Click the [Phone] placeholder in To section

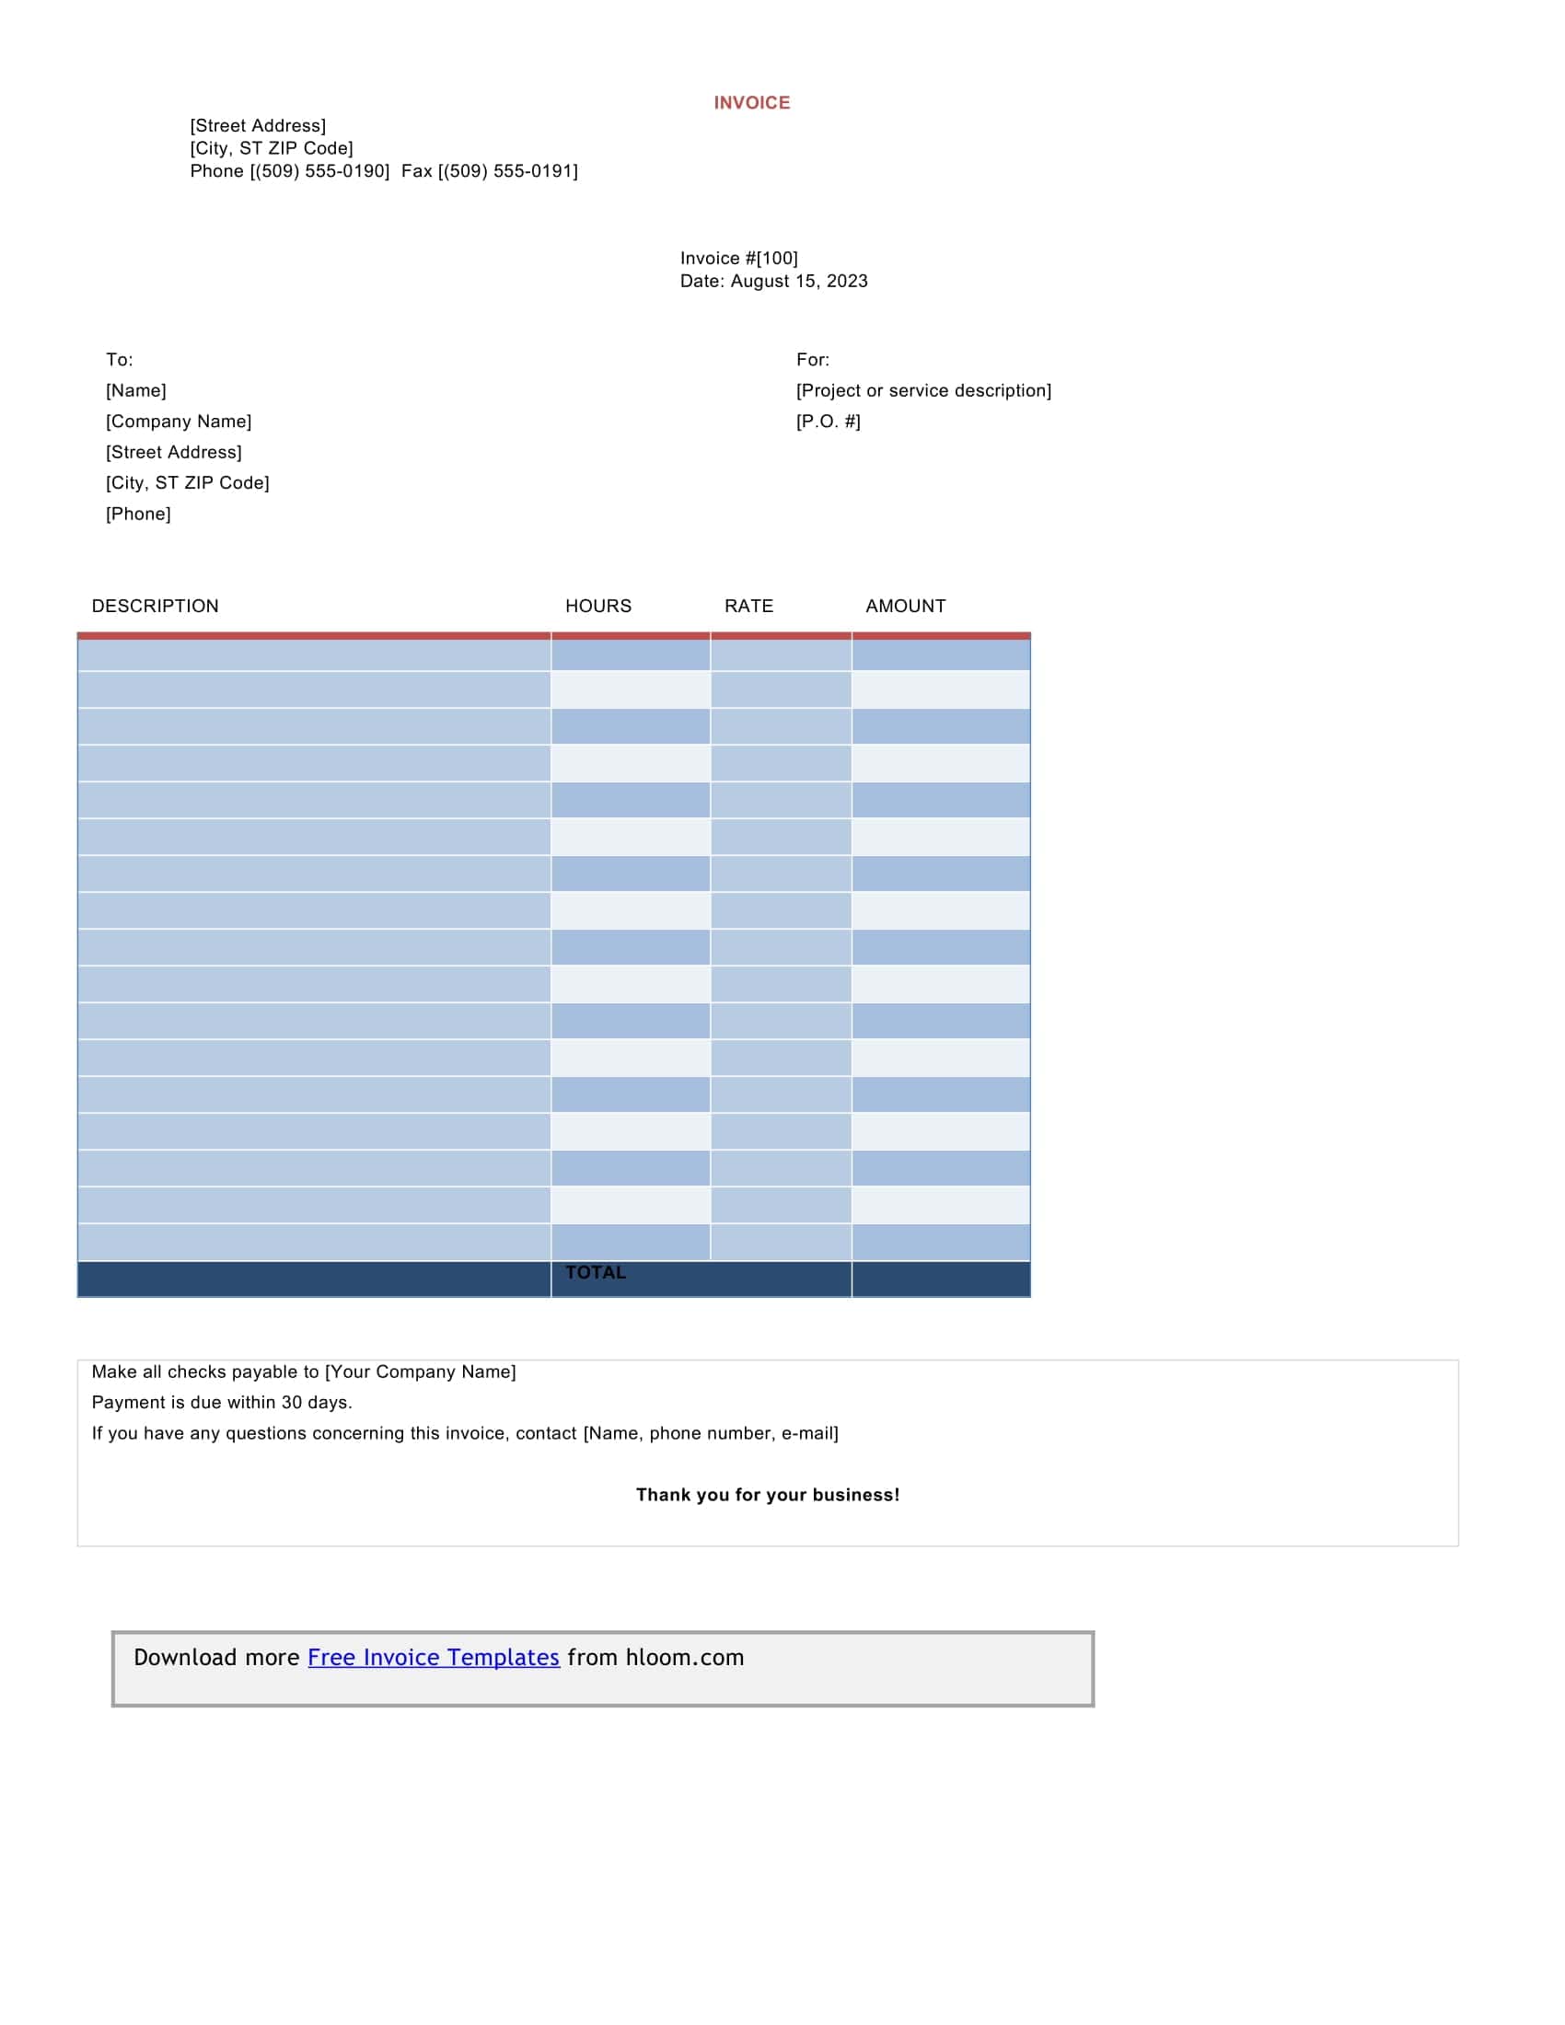pos(137,512)
